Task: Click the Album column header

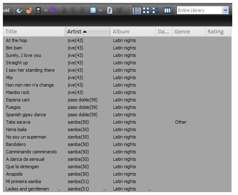Action: [133, 32]
